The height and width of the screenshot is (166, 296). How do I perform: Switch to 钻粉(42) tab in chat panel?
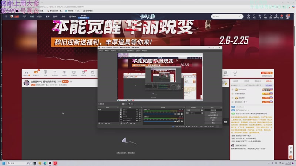pyautogui.click(x=269, y=81)
